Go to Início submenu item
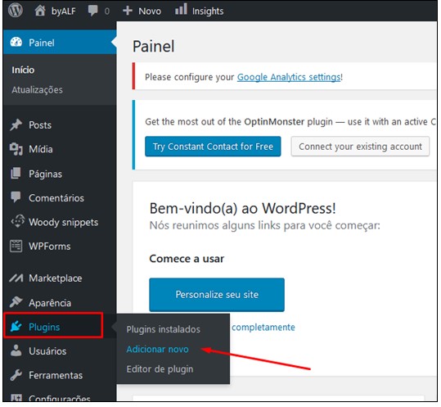Viewport: 441px width, 407px height. pos(23,70)
